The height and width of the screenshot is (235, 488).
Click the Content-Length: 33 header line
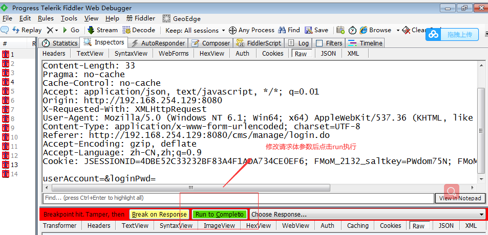point(89,66)
